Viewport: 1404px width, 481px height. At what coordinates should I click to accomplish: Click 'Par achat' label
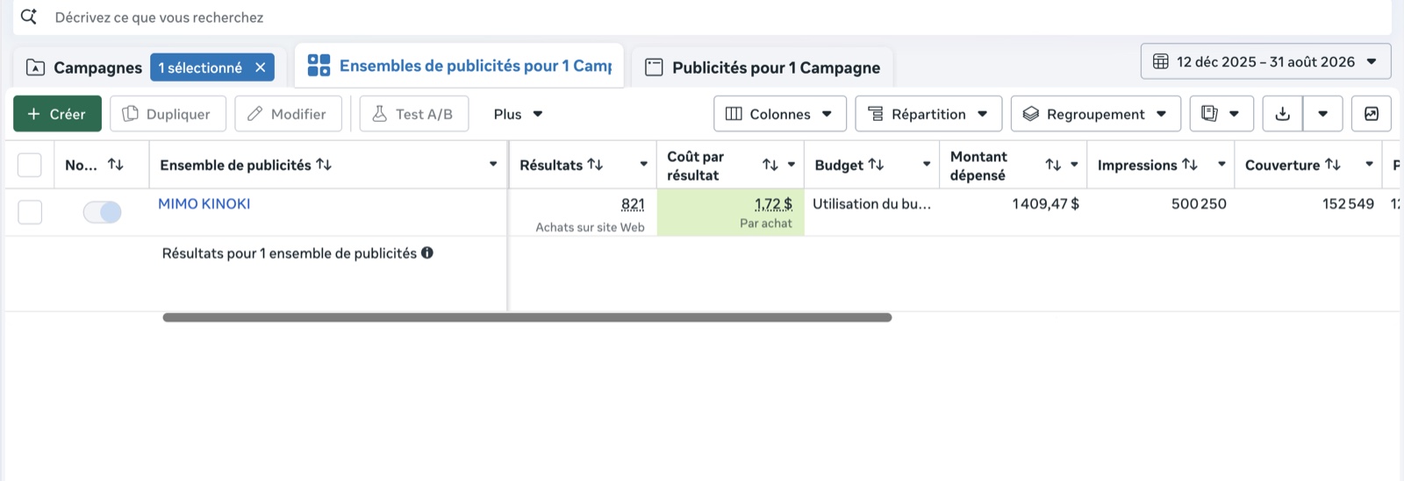click(x=765, y=223)
